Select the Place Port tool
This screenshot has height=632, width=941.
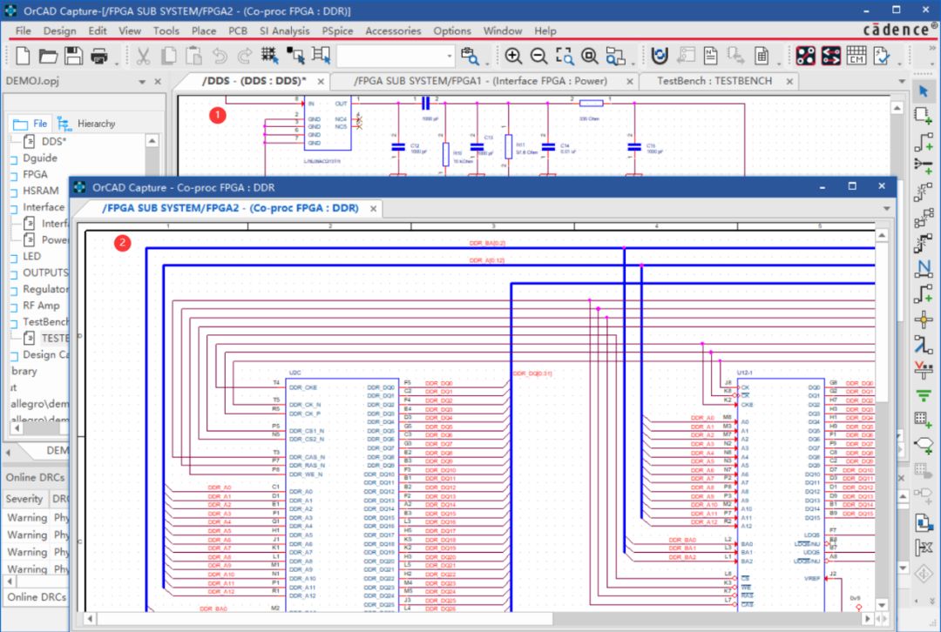(924, 445)
